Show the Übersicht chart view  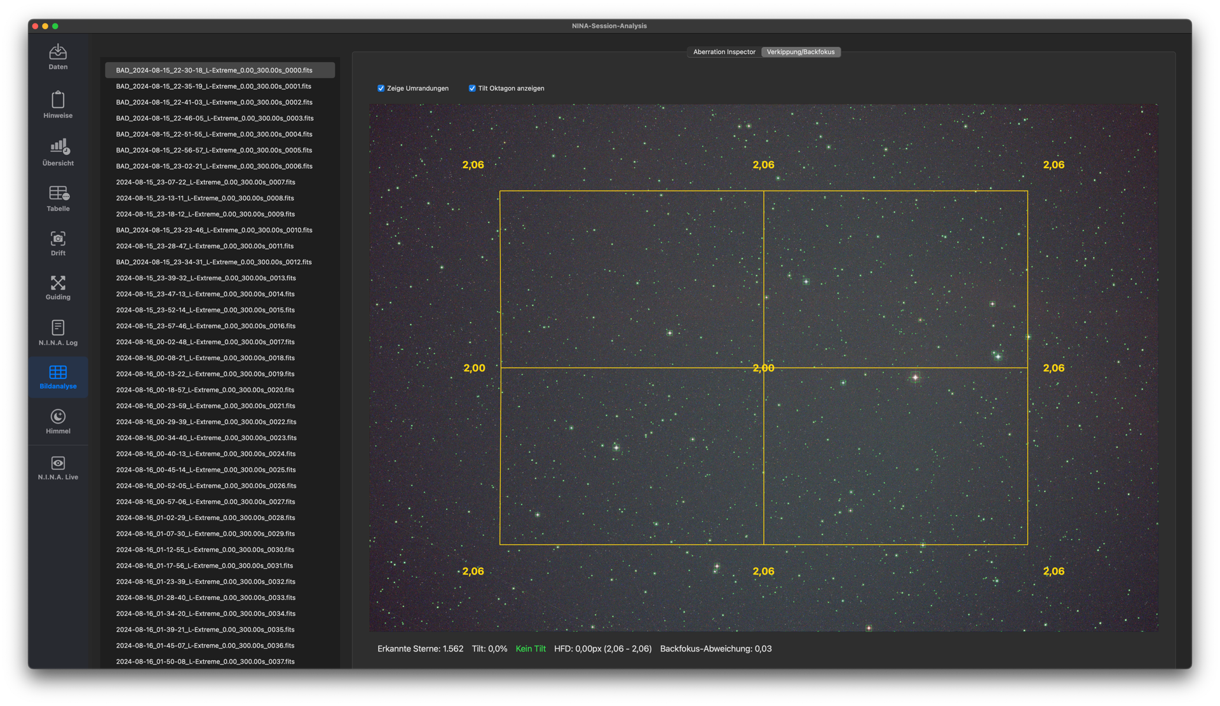(x=58, y=152)
